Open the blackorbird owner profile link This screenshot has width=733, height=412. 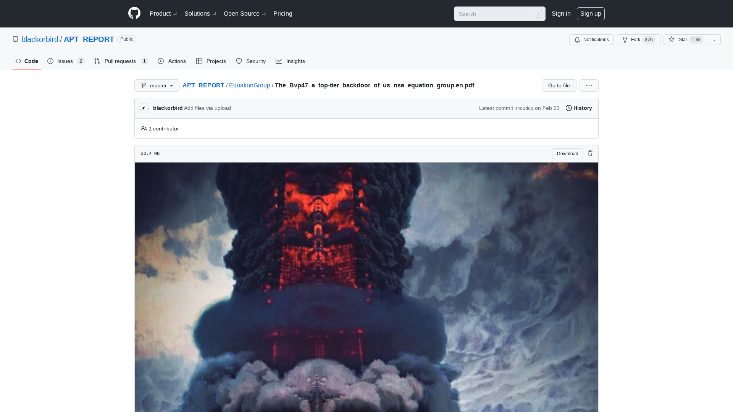[40, 39]
